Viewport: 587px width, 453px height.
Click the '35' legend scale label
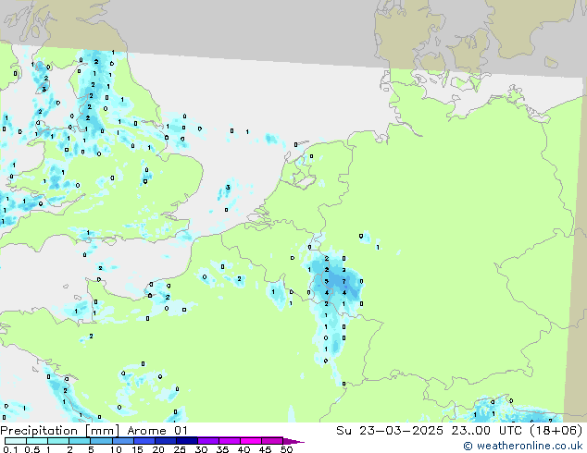click(x=222, y=449)
